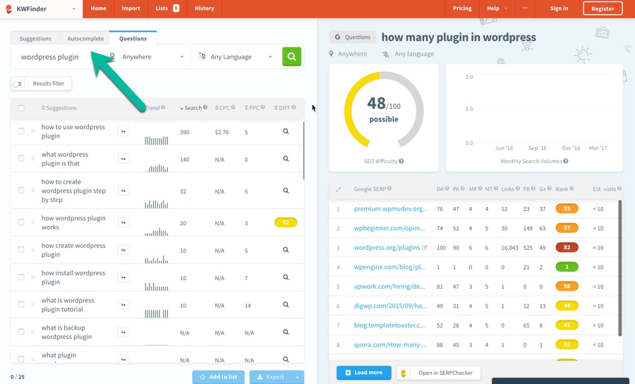Viewport: 635px width, 384px height.
Task: Check the select-all suggestions checkbox
Action: click(x=21, y=108)
